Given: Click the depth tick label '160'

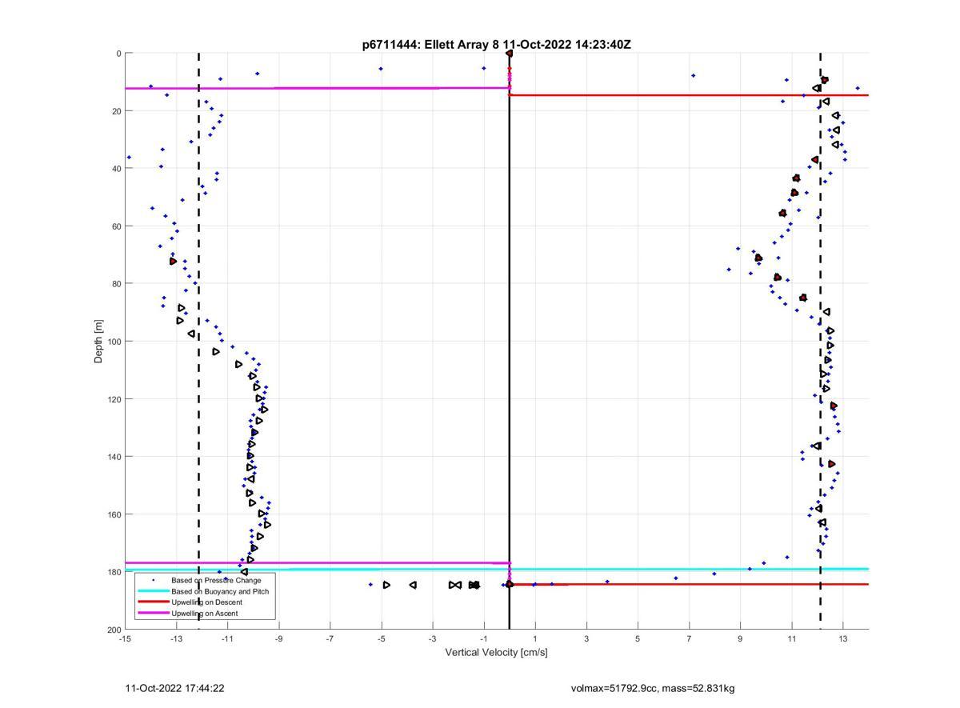Looking at the screenshot, I should (114, 514).
